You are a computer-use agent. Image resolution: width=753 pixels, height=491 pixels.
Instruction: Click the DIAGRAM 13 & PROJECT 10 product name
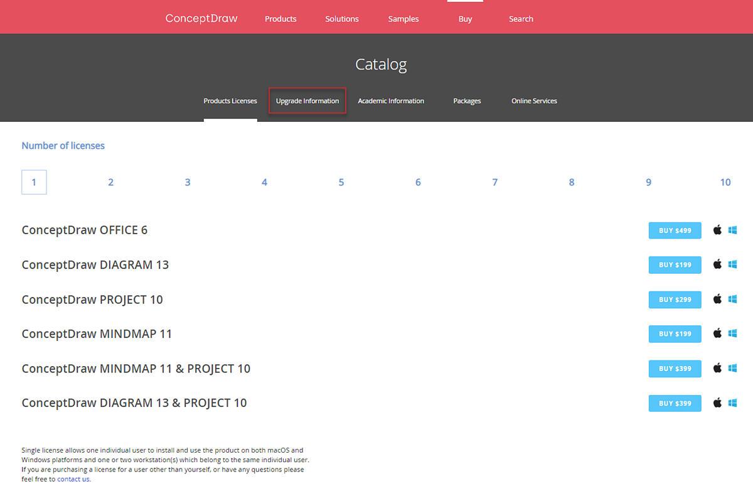134,403
